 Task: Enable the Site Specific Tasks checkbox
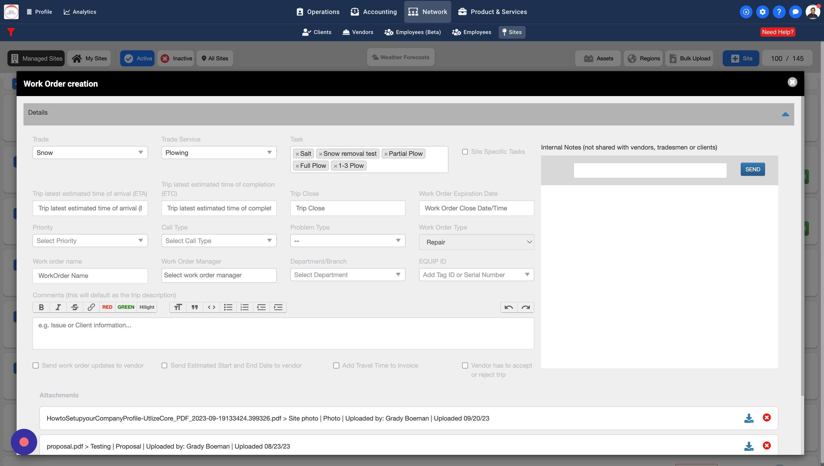[465, 152]
